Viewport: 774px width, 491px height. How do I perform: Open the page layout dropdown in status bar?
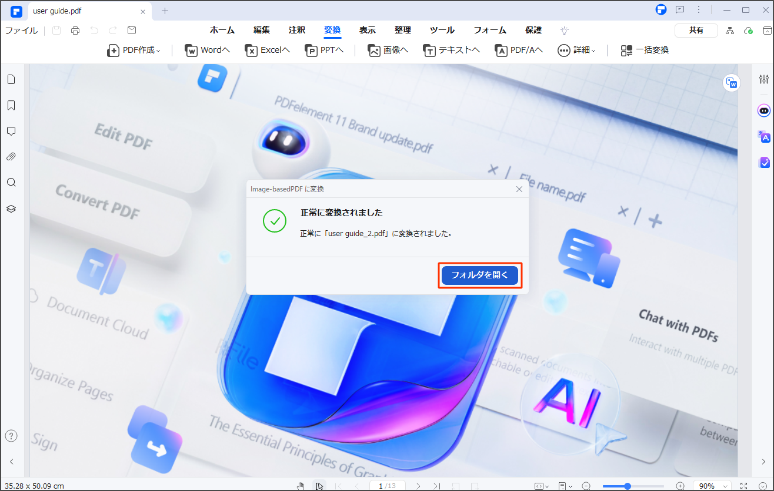pos(565,486)
